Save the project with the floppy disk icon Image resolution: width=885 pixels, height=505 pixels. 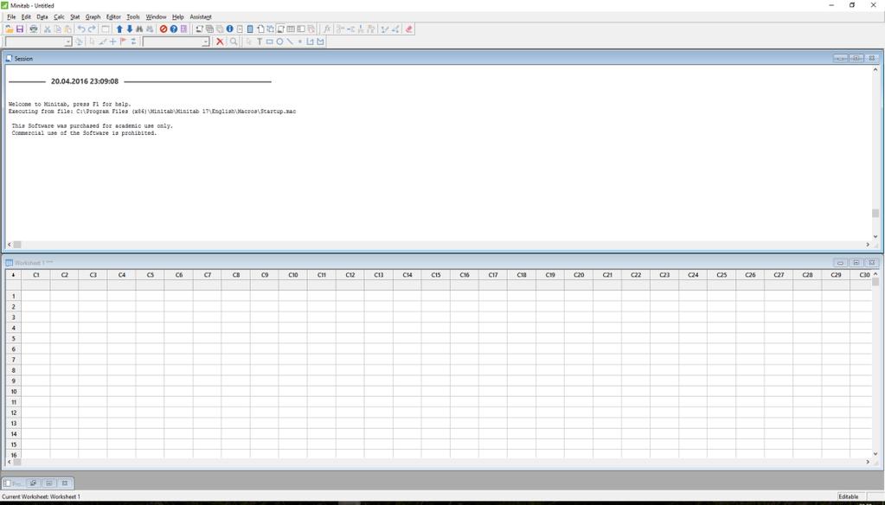tap(20, 29)
